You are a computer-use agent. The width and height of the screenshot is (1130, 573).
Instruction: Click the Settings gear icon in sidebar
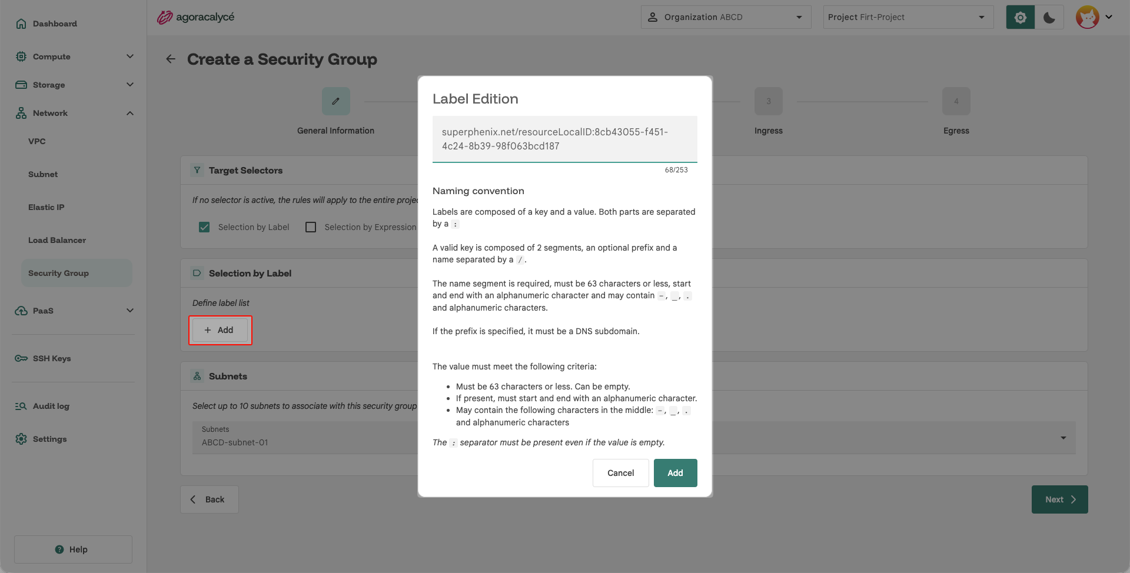[x=21, y=439]
